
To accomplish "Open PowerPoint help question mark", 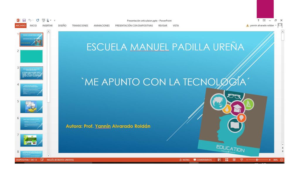I will [x=258, y=20].
